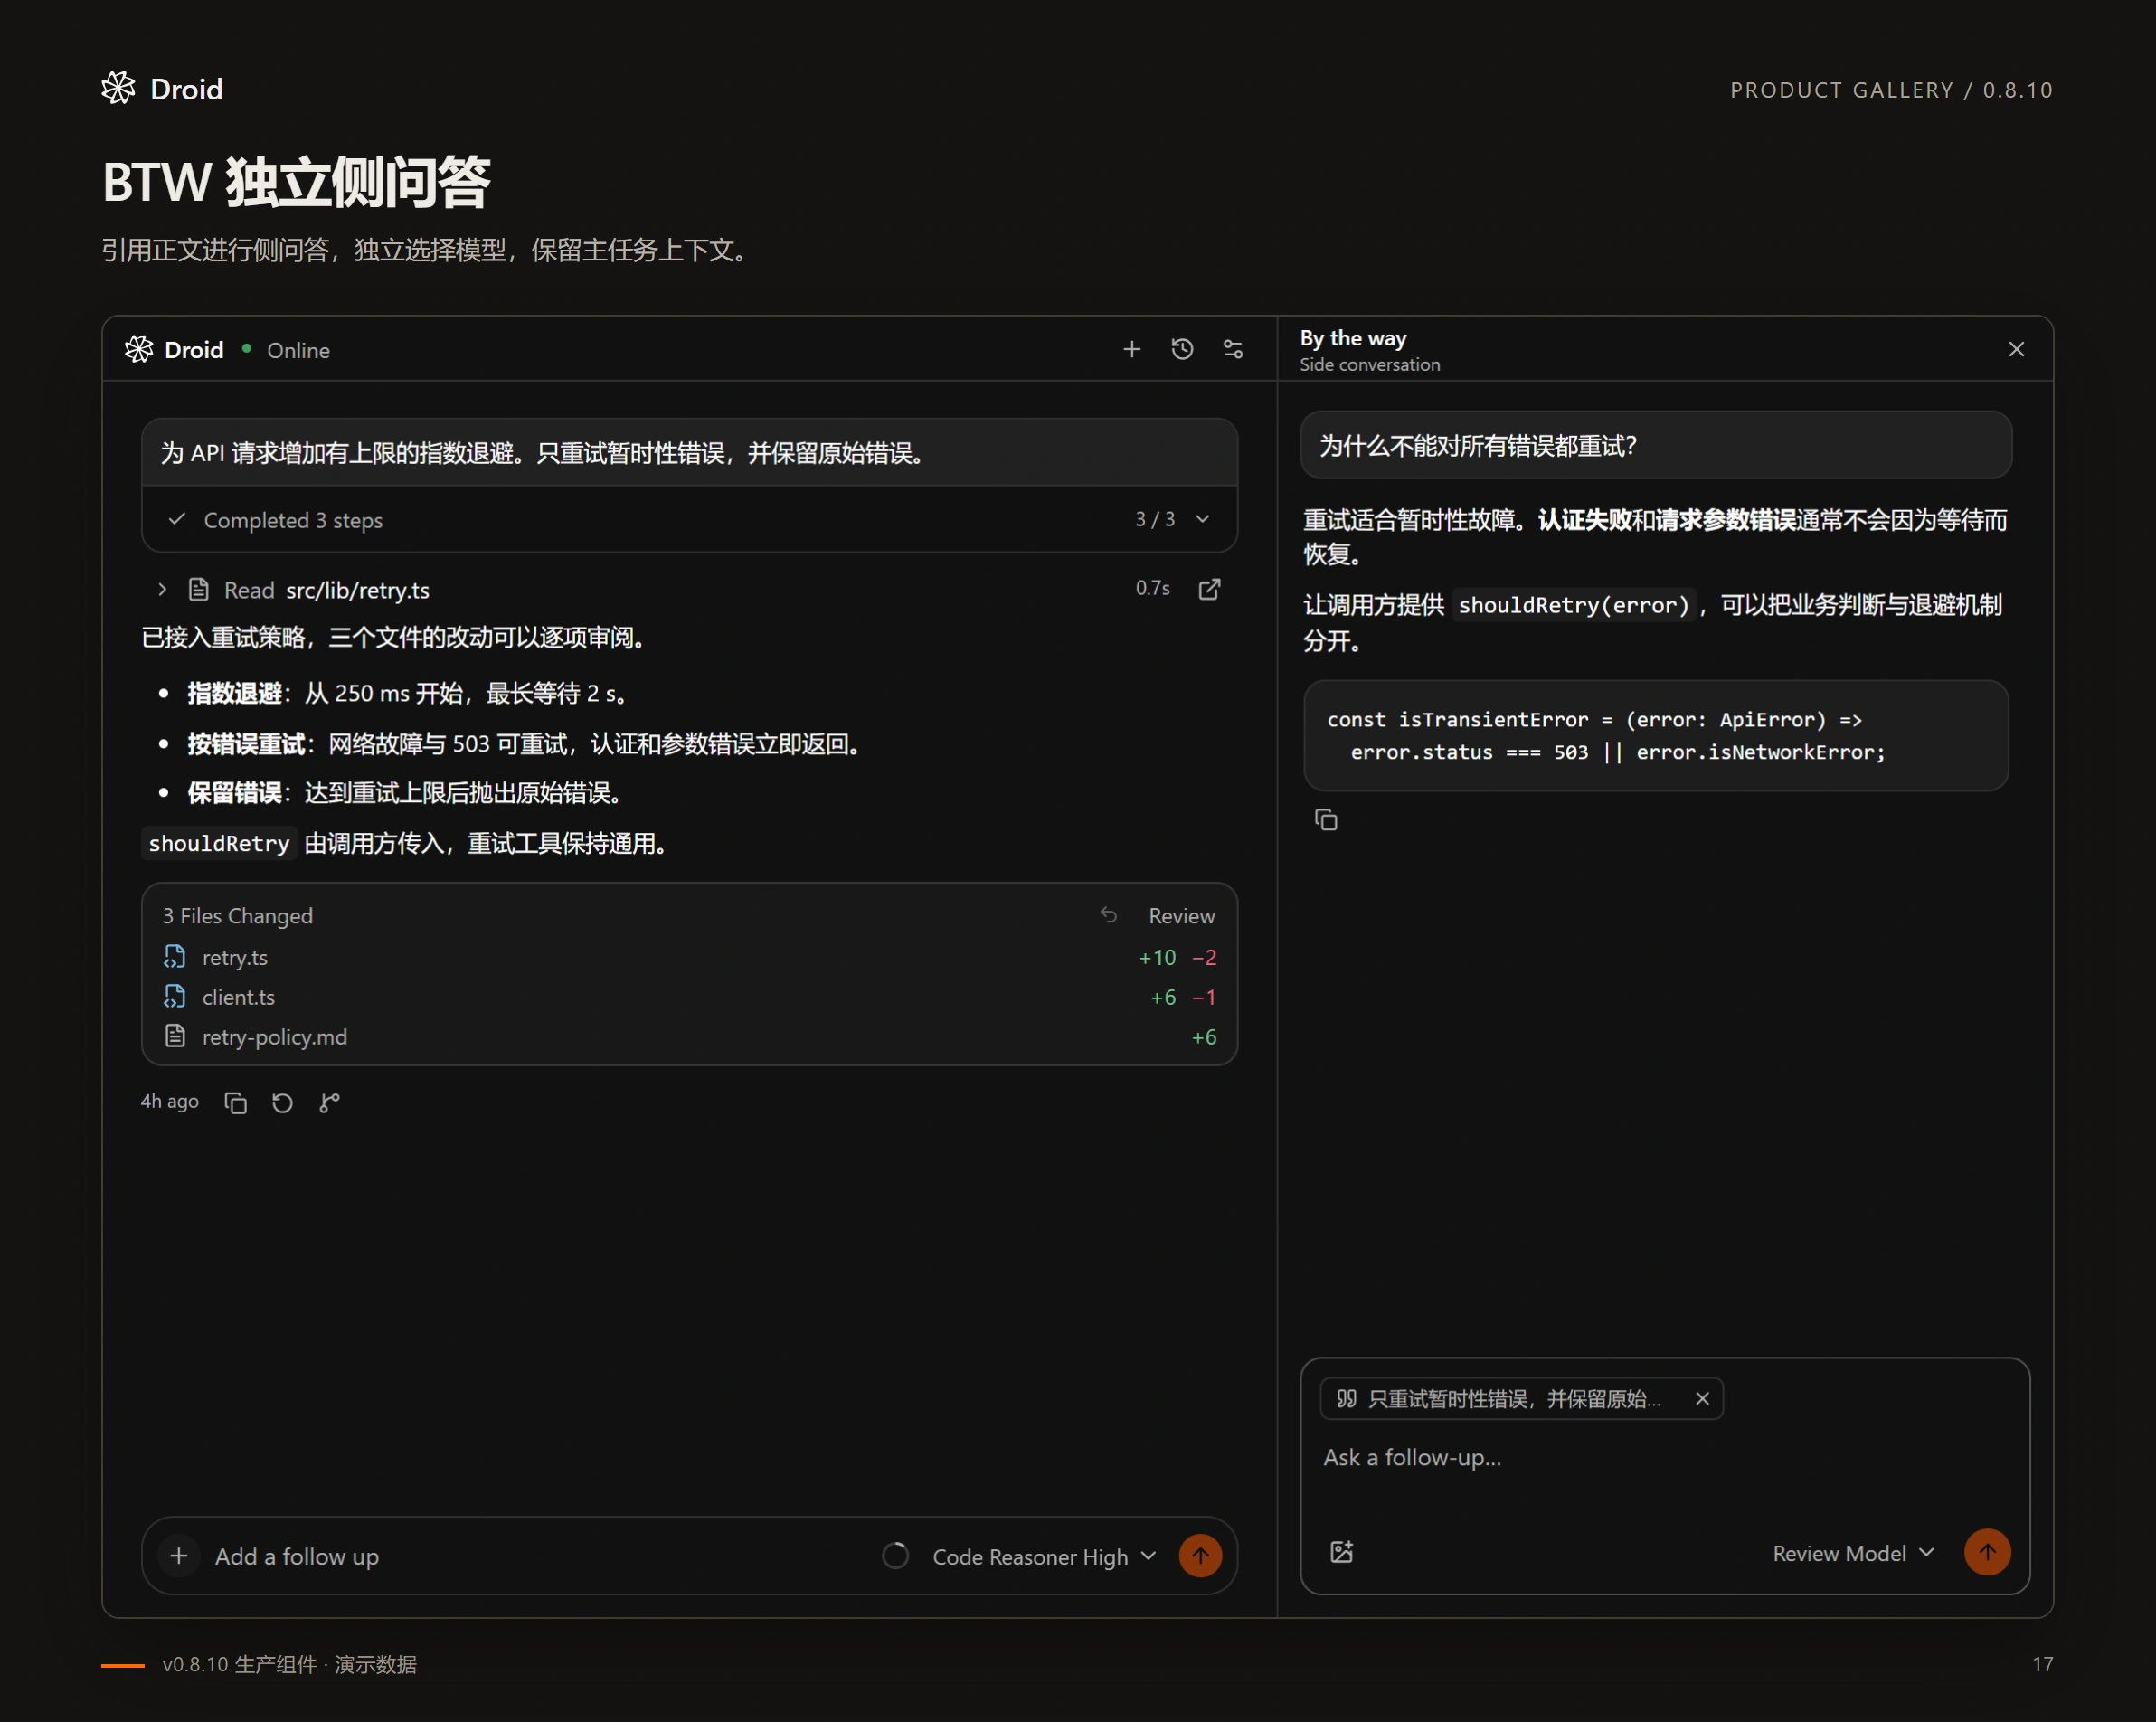Open the Code Reasoner High model dropdown
2156x1722 pixels.
pos(1044,1557)
